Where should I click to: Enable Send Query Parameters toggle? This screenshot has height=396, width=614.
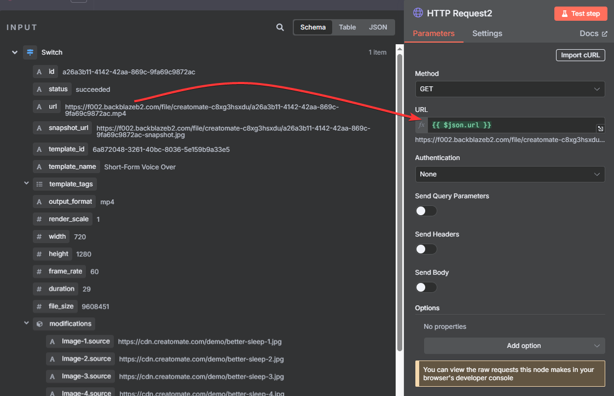click(426, 211)
